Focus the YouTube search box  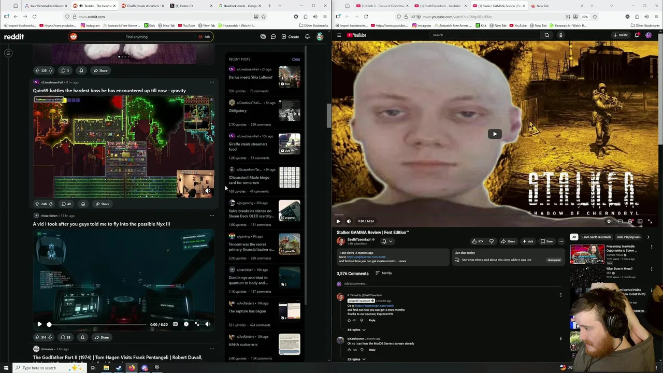click(484, 35)
